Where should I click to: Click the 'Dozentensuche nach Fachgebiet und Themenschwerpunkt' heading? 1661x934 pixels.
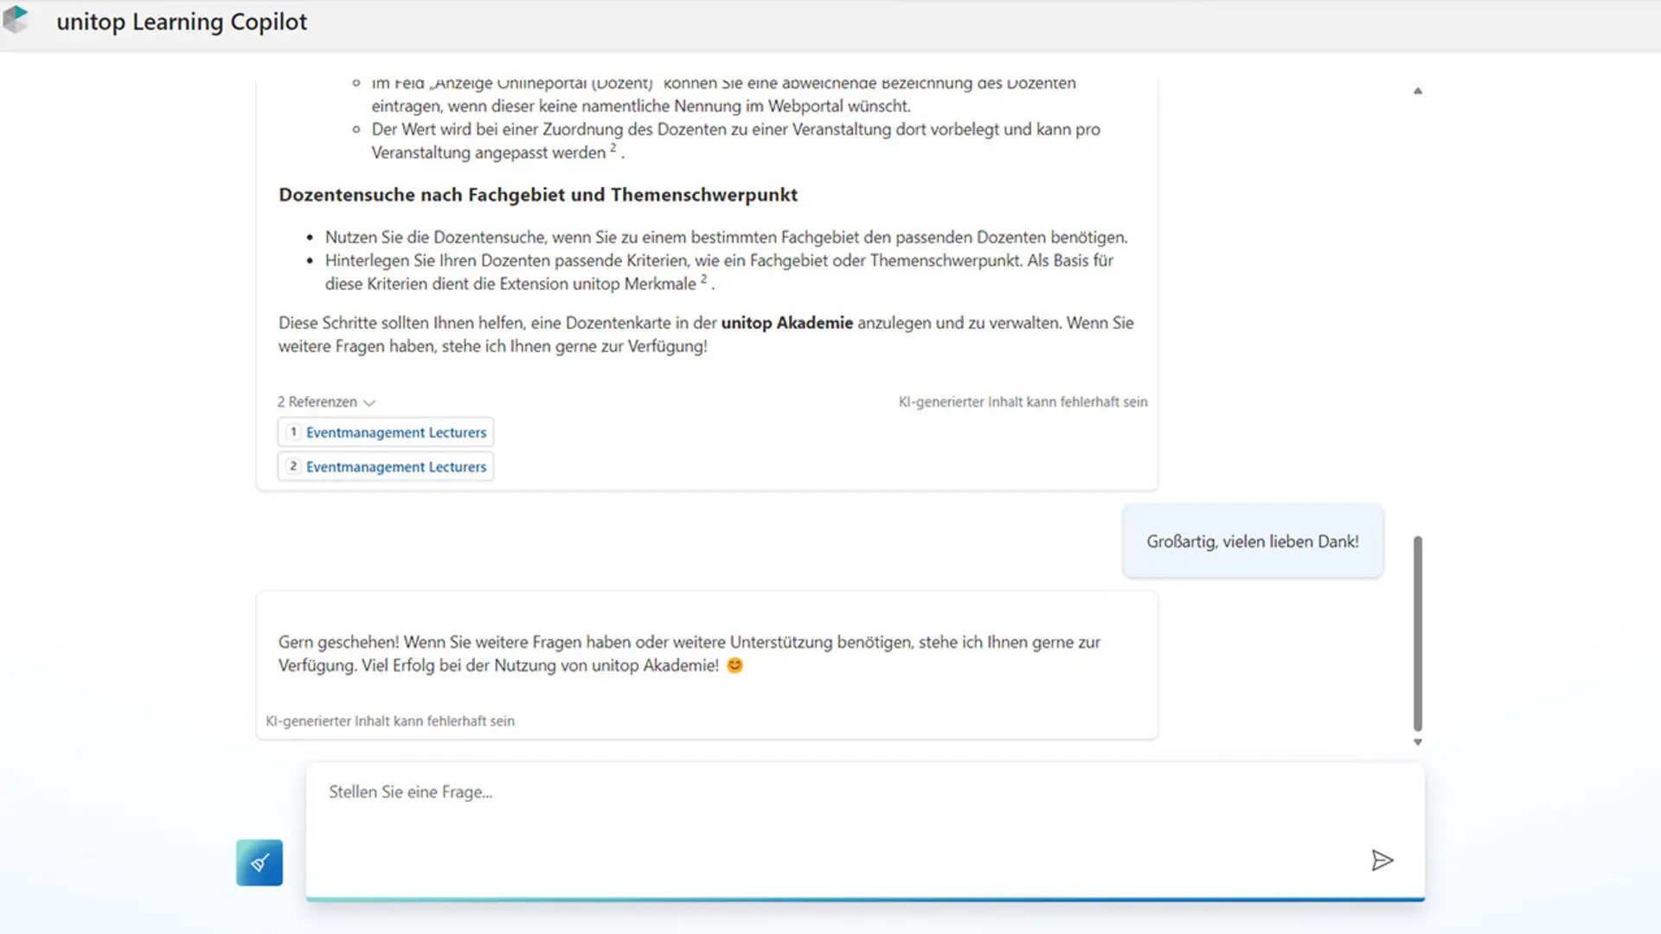coord(538,195)
